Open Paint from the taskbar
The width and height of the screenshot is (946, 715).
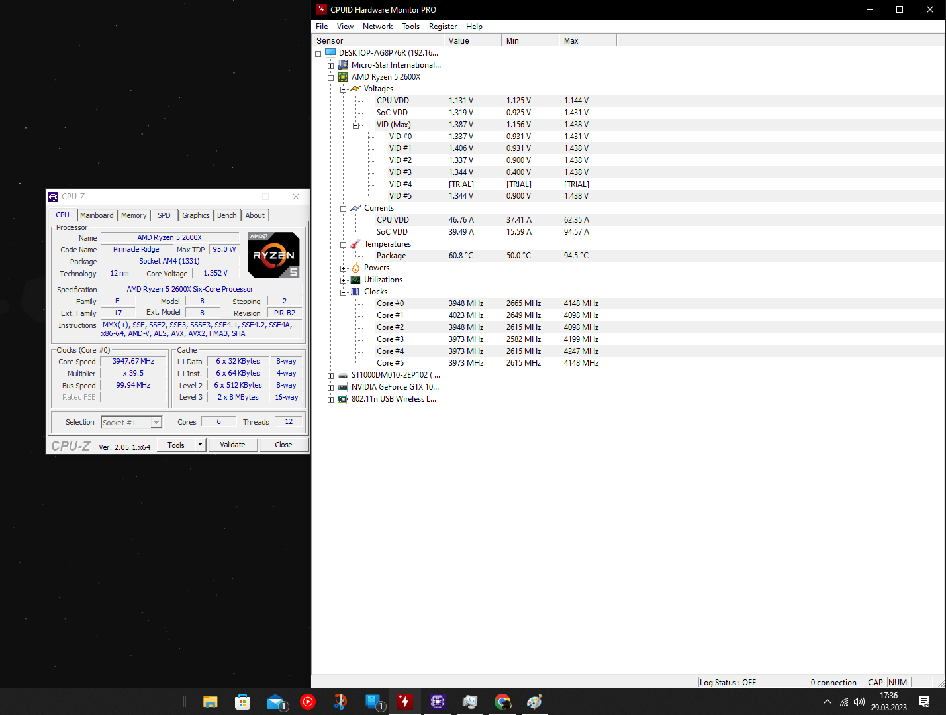point(535,702)
